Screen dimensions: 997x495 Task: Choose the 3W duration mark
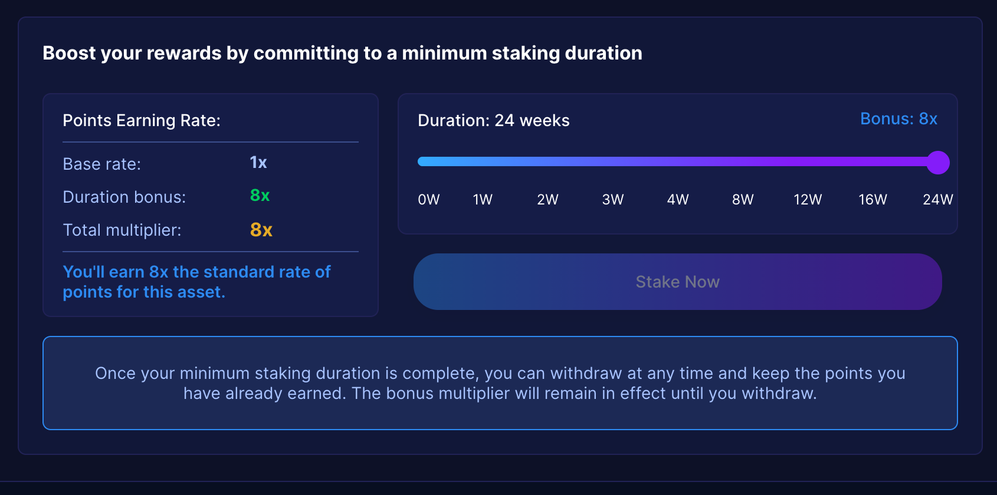(613, 200)
